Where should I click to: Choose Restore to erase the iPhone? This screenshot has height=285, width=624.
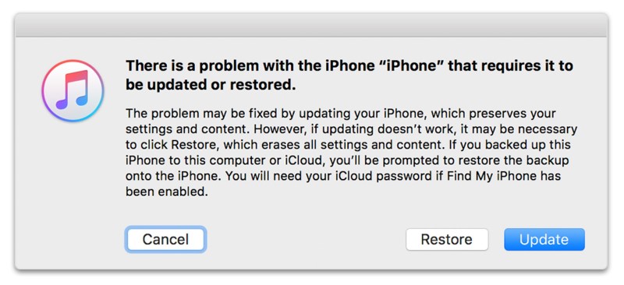coord(446,239)
